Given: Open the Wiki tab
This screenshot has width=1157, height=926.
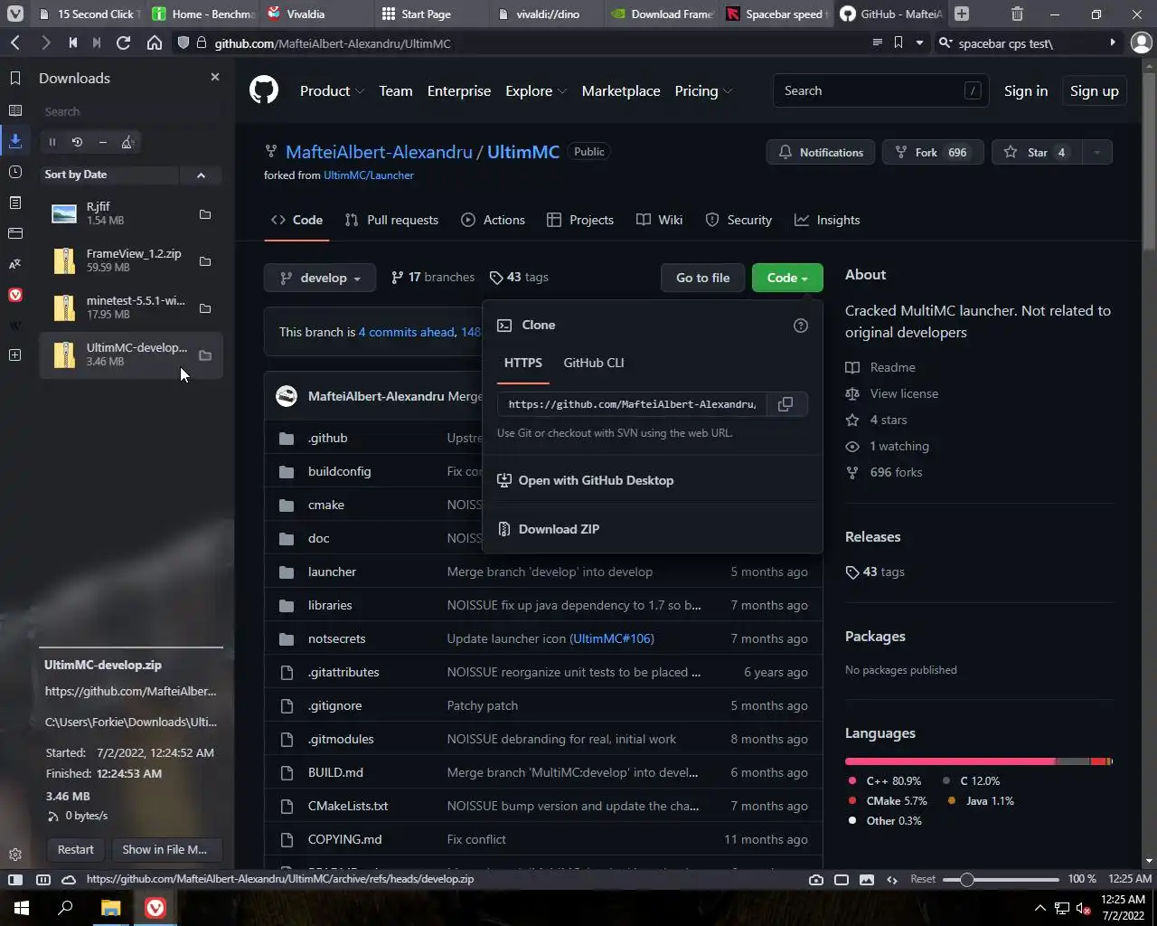Looking at the screenshot, I should tap(660, 220).
